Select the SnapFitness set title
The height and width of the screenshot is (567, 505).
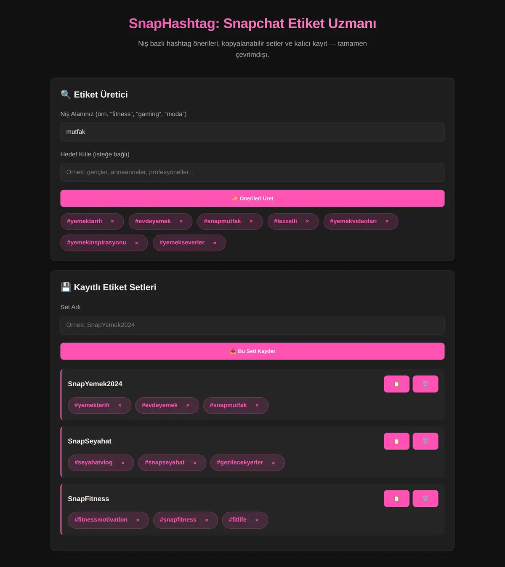coord(88,499)
